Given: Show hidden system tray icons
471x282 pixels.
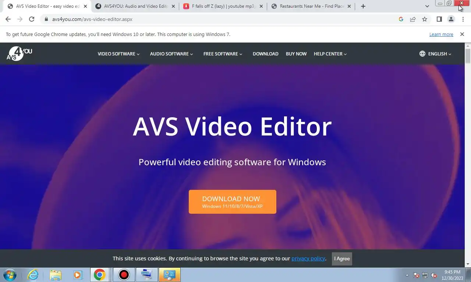Looking at the screenshot, I should 407,275.
